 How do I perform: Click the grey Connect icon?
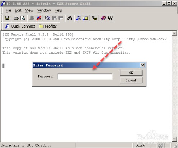pyautogui.click(x=32, y=18)
